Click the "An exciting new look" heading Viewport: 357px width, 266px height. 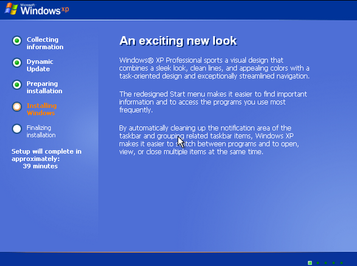(178, 41)
